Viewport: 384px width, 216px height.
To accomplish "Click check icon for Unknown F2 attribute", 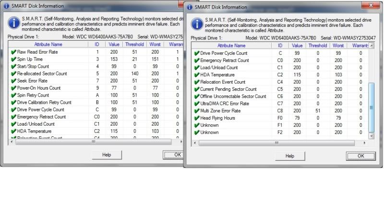I will (x=197, y=132).
